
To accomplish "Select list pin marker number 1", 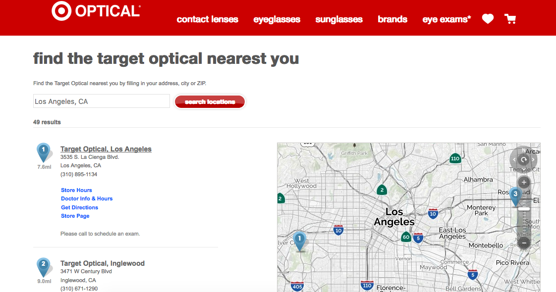I will 44,152.
